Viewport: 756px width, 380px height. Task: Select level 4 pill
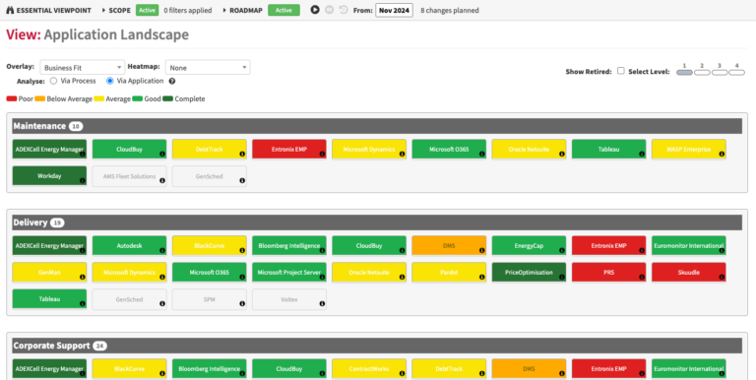(x=736, y=72)
